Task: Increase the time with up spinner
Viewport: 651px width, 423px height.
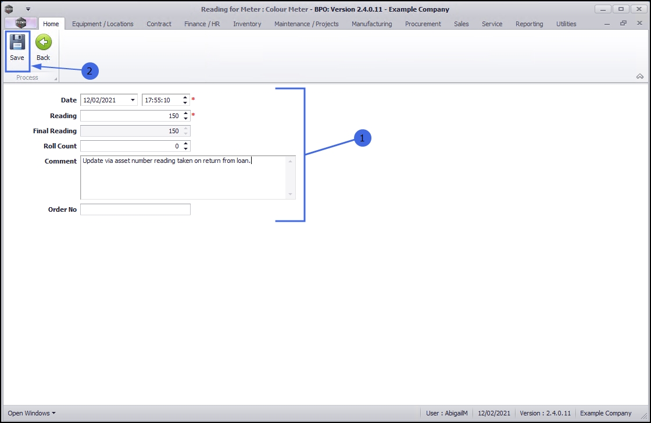Action: click(185, 98)
